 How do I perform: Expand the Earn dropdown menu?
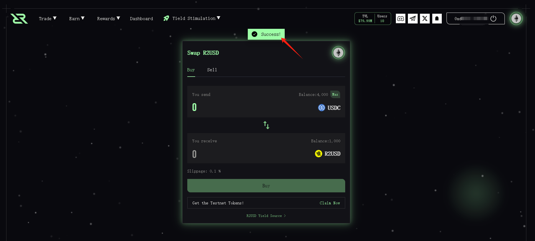coord(77,18)
